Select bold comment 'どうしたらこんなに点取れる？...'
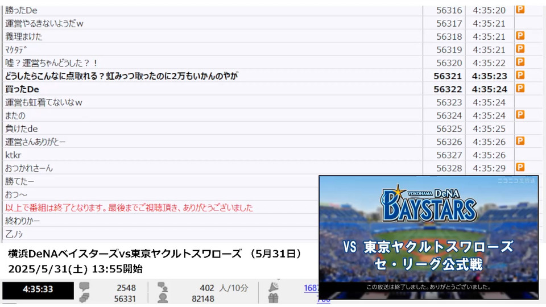Screen dimensions: 546x307 click(x=122, y=76)
